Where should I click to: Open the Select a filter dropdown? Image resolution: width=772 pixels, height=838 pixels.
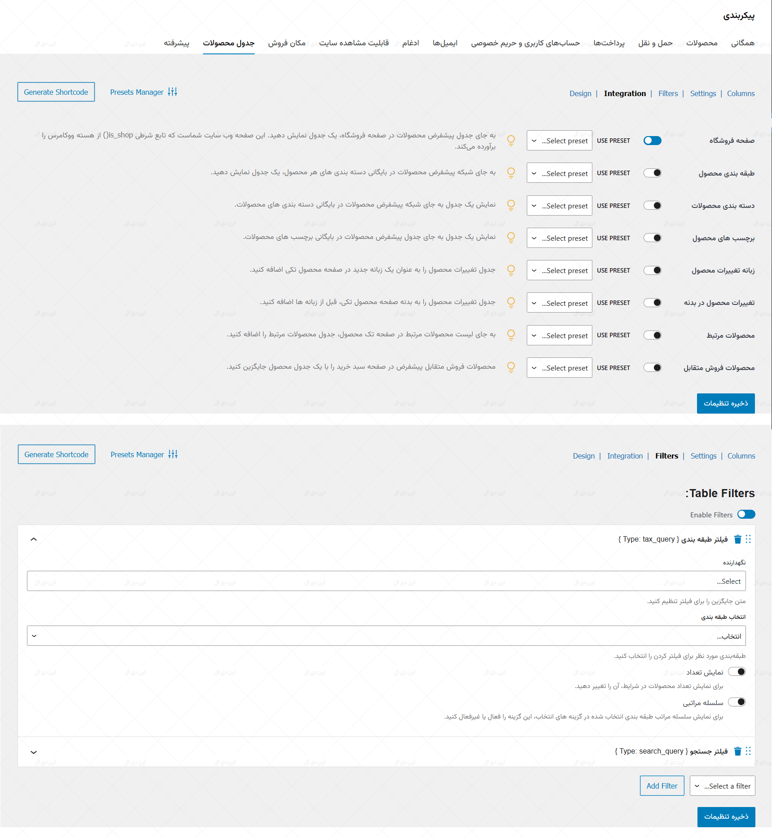pyautogui.click(x=722, y=785)
